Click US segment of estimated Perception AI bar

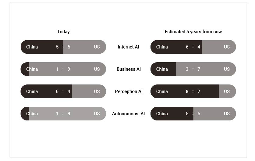click(227, 91)
